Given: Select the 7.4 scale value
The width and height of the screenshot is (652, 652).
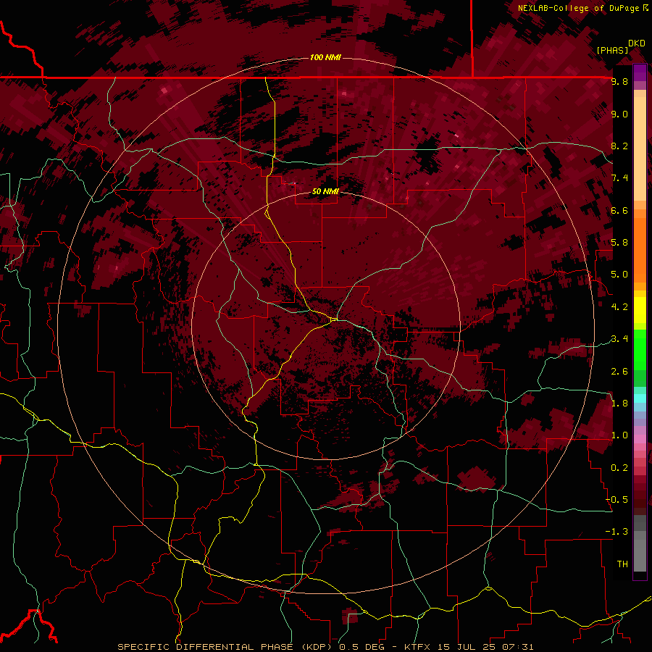Looking at the screenshot, I should (x=619, y=178).
